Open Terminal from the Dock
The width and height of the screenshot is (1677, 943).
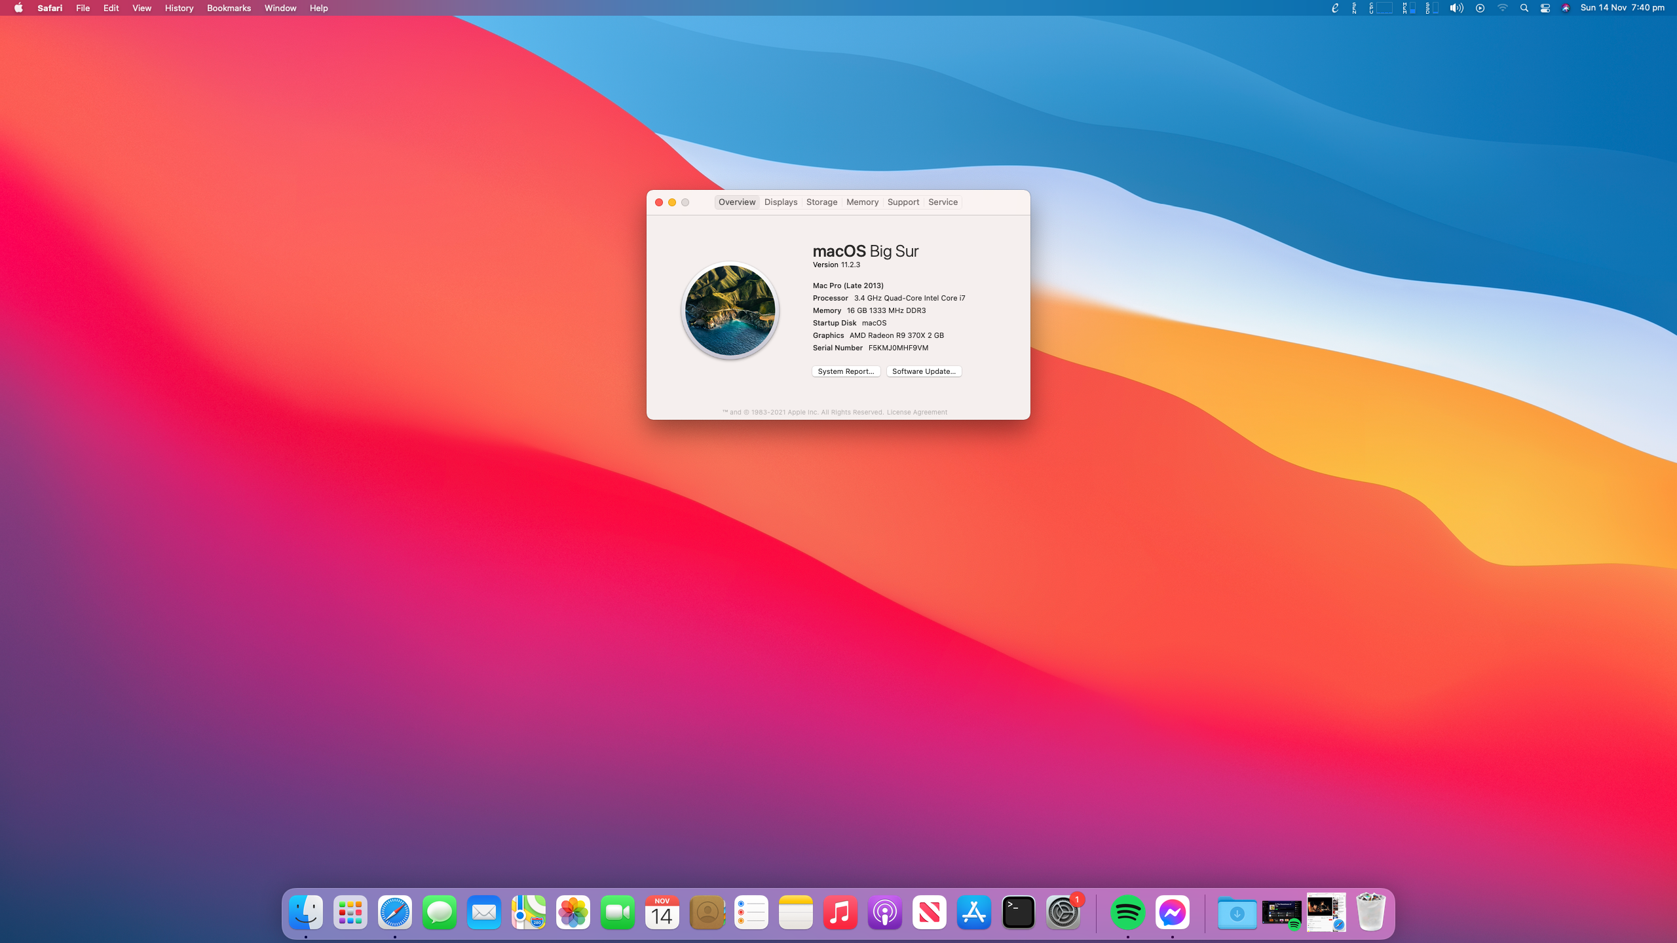[1019, 912]
